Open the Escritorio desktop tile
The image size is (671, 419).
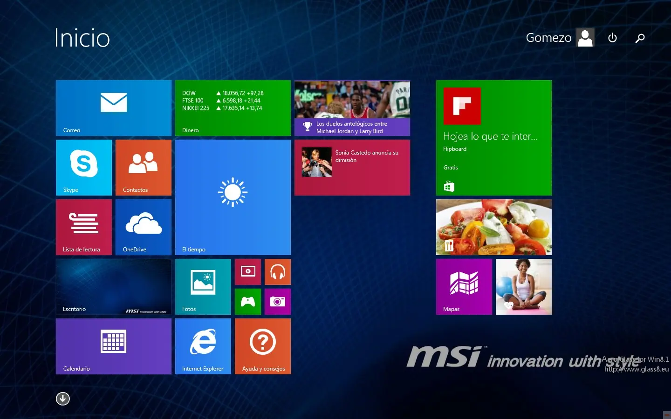[114, 287]
